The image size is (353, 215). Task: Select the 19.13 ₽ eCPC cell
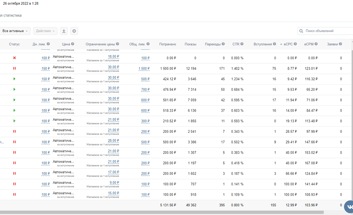point(291,121)
